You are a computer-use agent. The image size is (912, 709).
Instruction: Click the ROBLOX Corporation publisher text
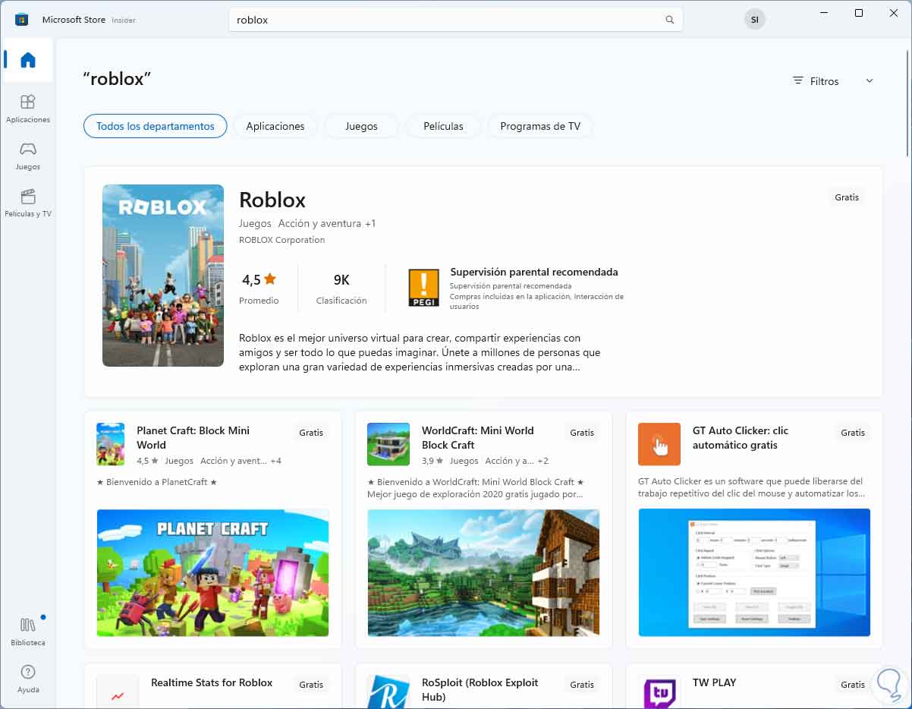pos(281,240)
